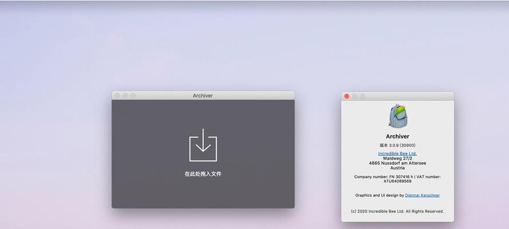Click the version text 版本 3.0.9 (30900)
509x229 pixels.
[x=397, y=145]
